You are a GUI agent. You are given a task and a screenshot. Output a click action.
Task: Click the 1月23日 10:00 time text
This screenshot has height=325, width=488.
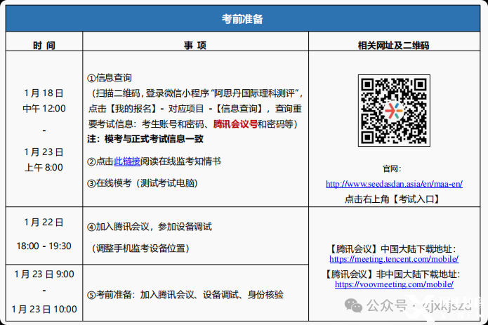coord(44,309)
